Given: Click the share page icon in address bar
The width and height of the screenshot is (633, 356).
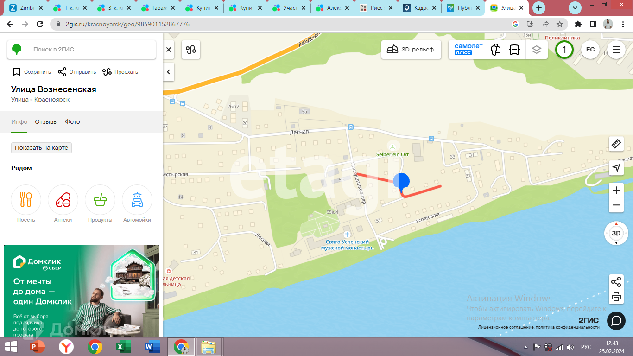Looking at the screenshot, I should click(x=545, y=24).
